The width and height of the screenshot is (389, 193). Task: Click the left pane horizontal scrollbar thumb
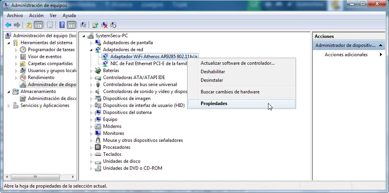pyautogui.click(x=35, y=177)
